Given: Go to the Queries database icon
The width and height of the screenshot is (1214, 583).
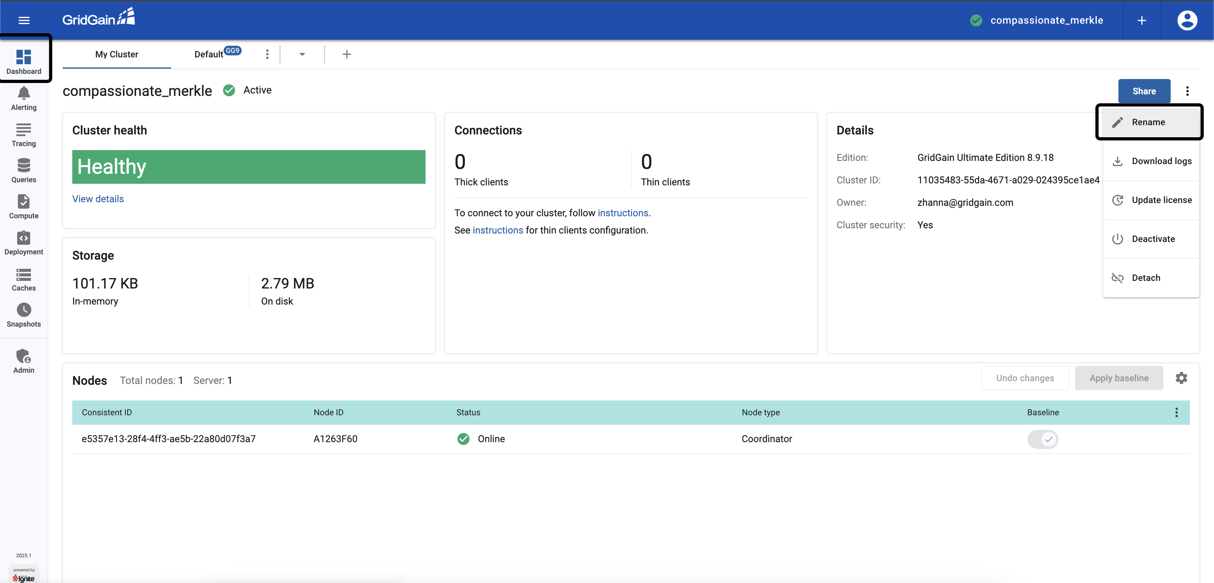Looking at the screenshot, I should (24, 165).
